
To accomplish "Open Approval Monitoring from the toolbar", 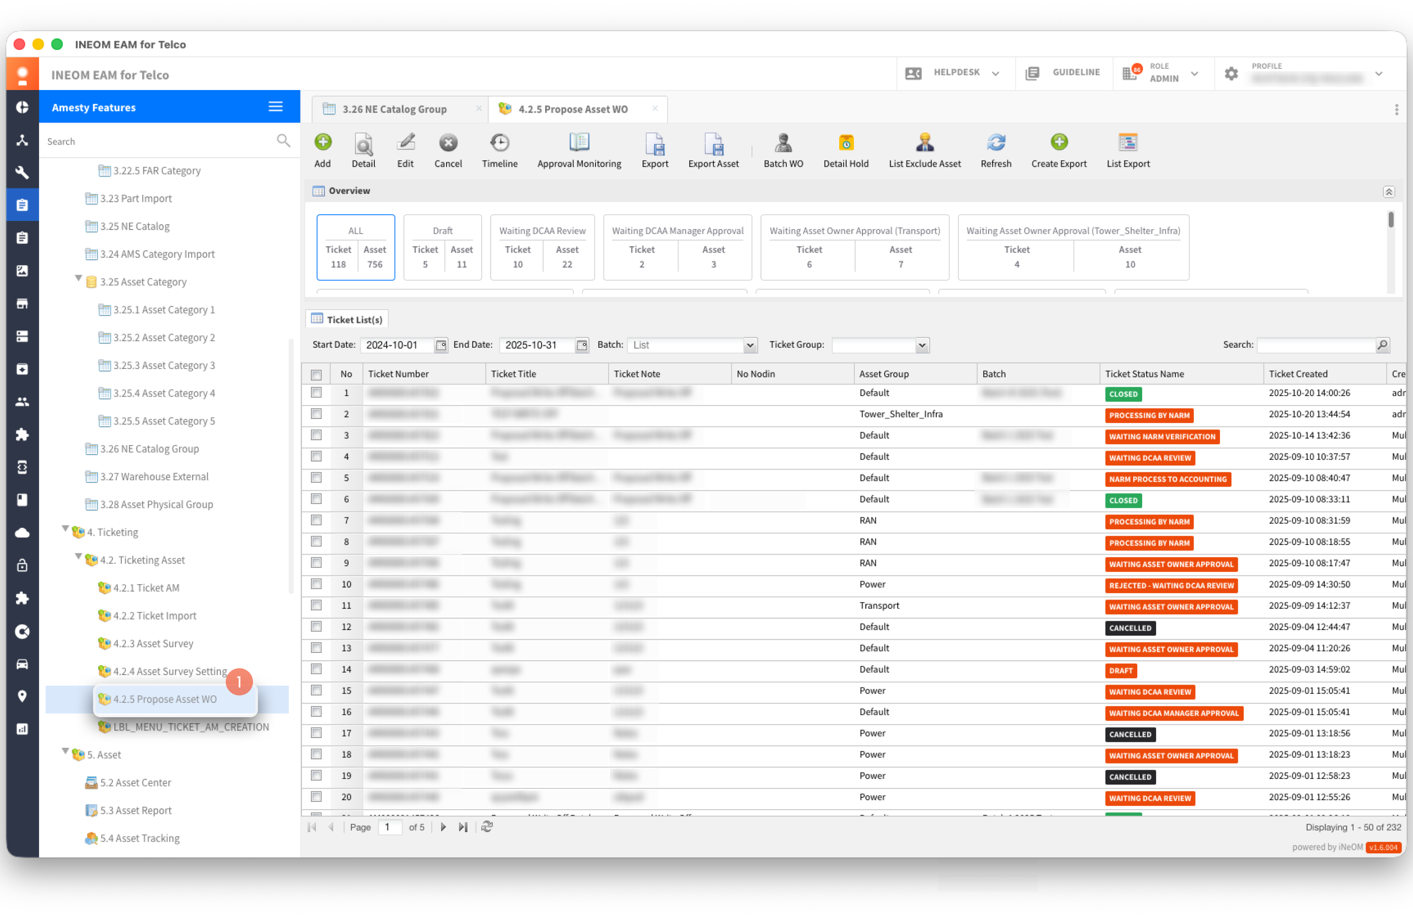I will pos(579,143).
